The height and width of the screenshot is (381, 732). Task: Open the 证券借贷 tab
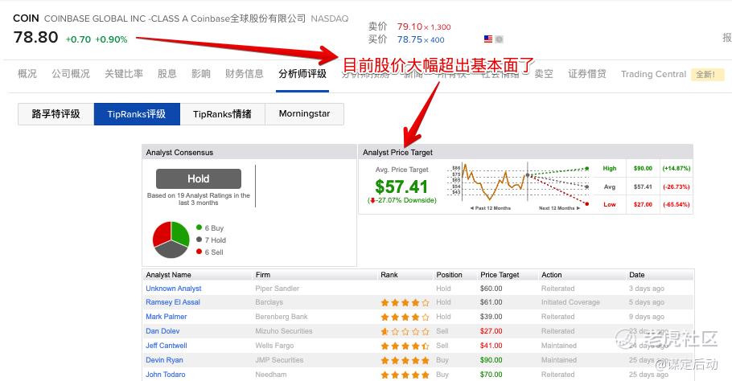tap(587, 74)
